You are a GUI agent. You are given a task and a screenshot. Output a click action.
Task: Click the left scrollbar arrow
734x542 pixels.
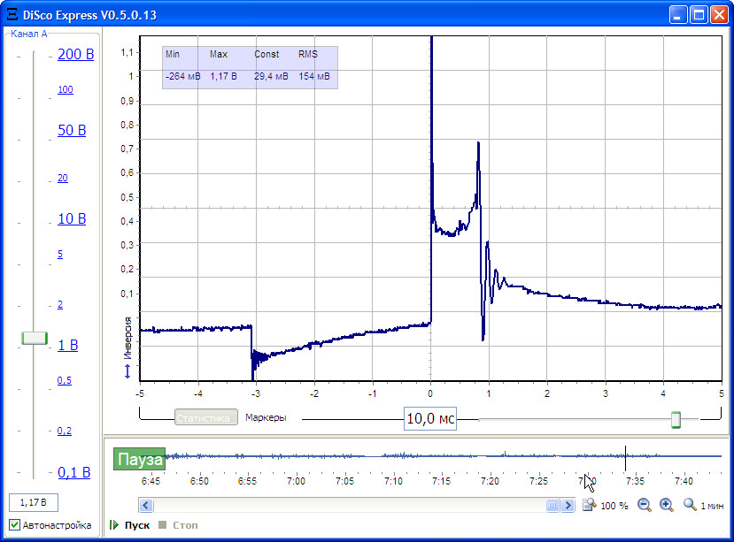tap(147, 506)
